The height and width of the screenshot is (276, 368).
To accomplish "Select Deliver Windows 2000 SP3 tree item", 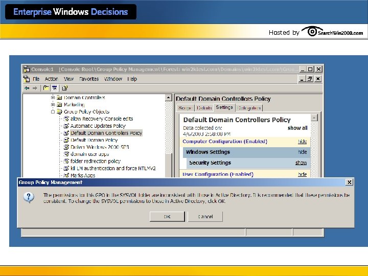I will point(100,147).
